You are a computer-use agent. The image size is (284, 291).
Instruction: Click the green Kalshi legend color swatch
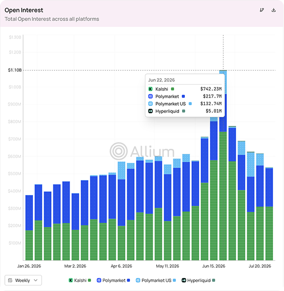pyautogui.click(x=89, y=280)
